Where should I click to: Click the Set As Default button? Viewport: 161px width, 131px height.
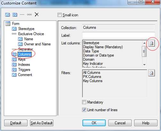pyautogui.click(x=42, y=123)
